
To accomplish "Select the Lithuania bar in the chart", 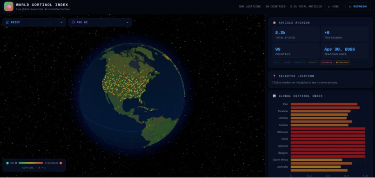I will click(x=328, y=132).
